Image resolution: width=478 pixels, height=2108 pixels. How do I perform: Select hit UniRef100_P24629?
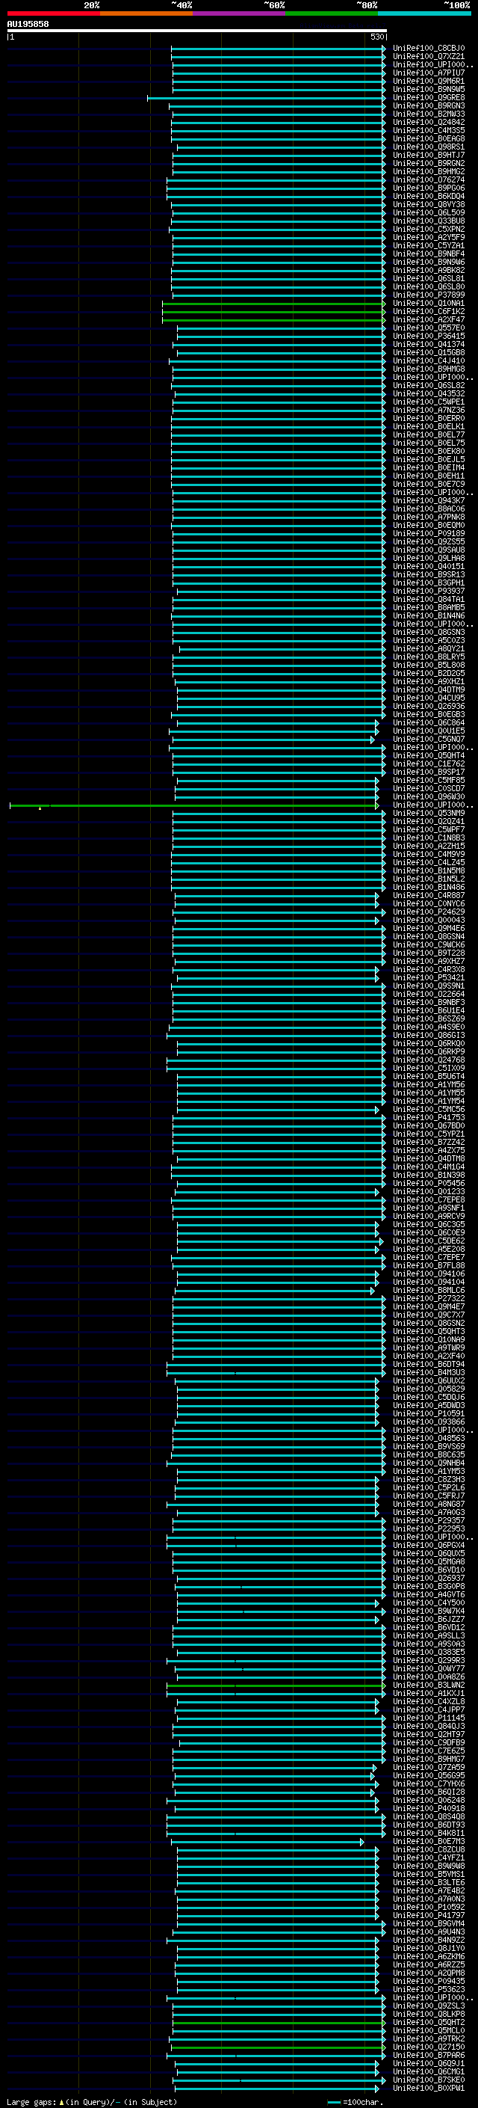tap(429, 912)
